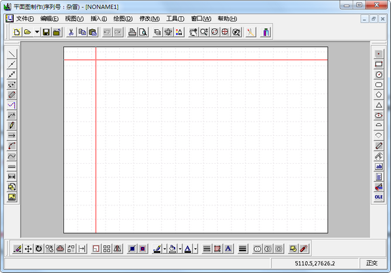Open the 帮助(H) menu
391x273 pixels.
click(228, 18)
